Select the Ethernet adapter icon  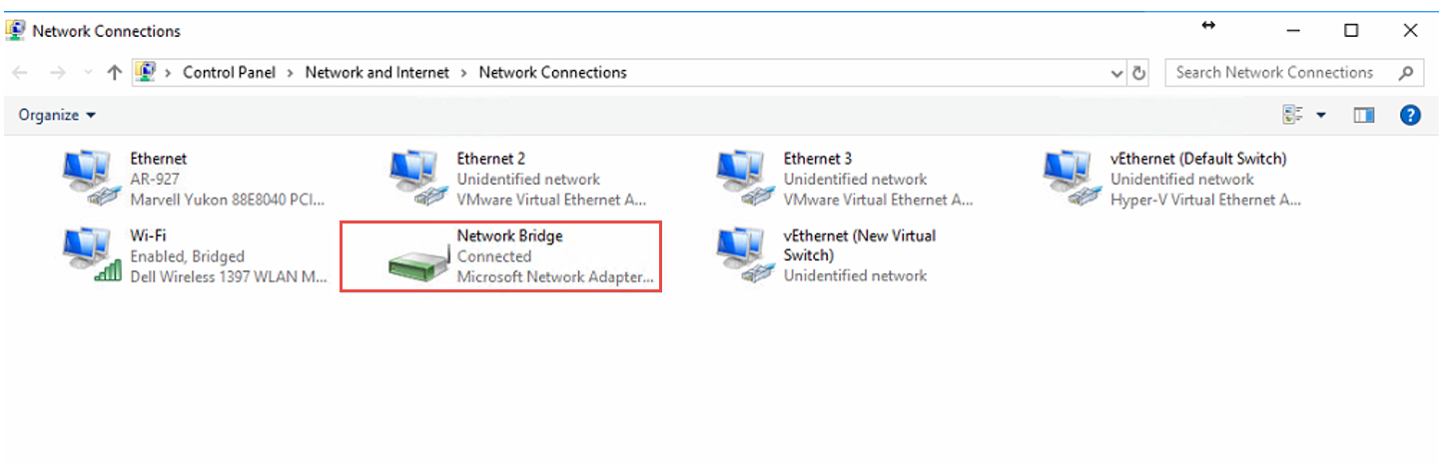pos(88,179)
